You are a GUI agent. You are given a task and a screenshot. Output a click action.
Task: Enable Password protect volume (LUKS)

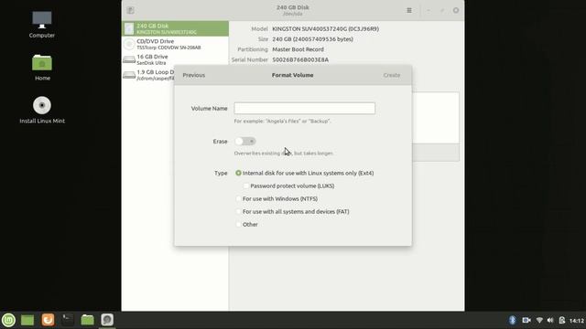(x=288, y=186)
